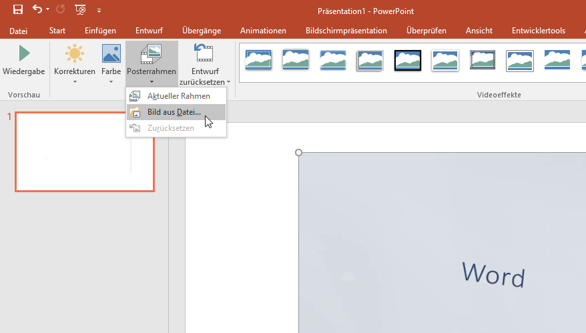Switch to the Start tab
586x333 pixels.
[x=57, y=31]
